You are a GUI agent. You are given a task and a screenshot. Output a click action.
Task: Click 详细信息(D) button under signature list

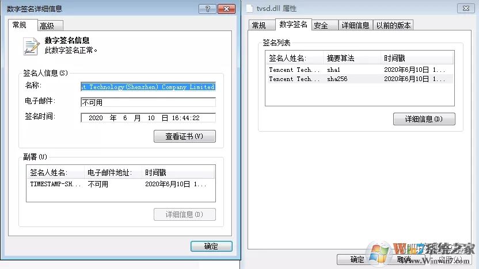coord(424,119)
